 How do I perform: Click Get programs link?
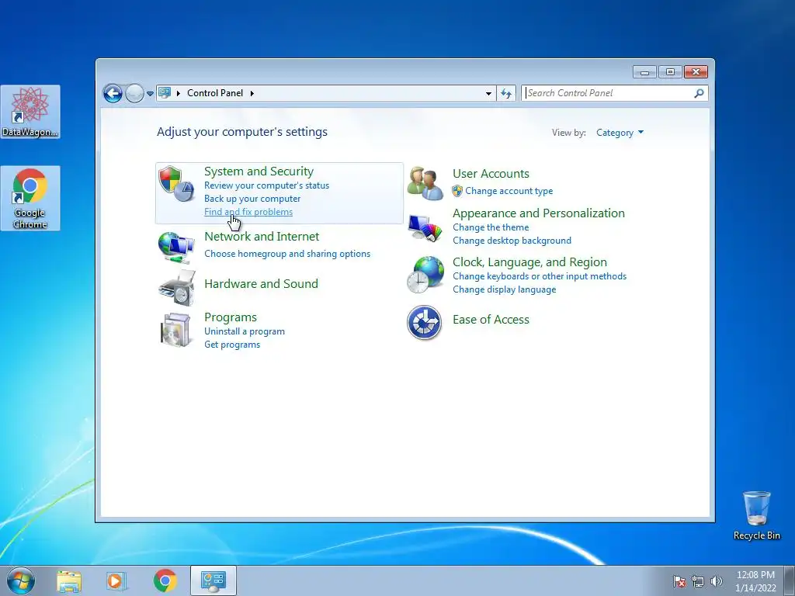pos(231,345)
